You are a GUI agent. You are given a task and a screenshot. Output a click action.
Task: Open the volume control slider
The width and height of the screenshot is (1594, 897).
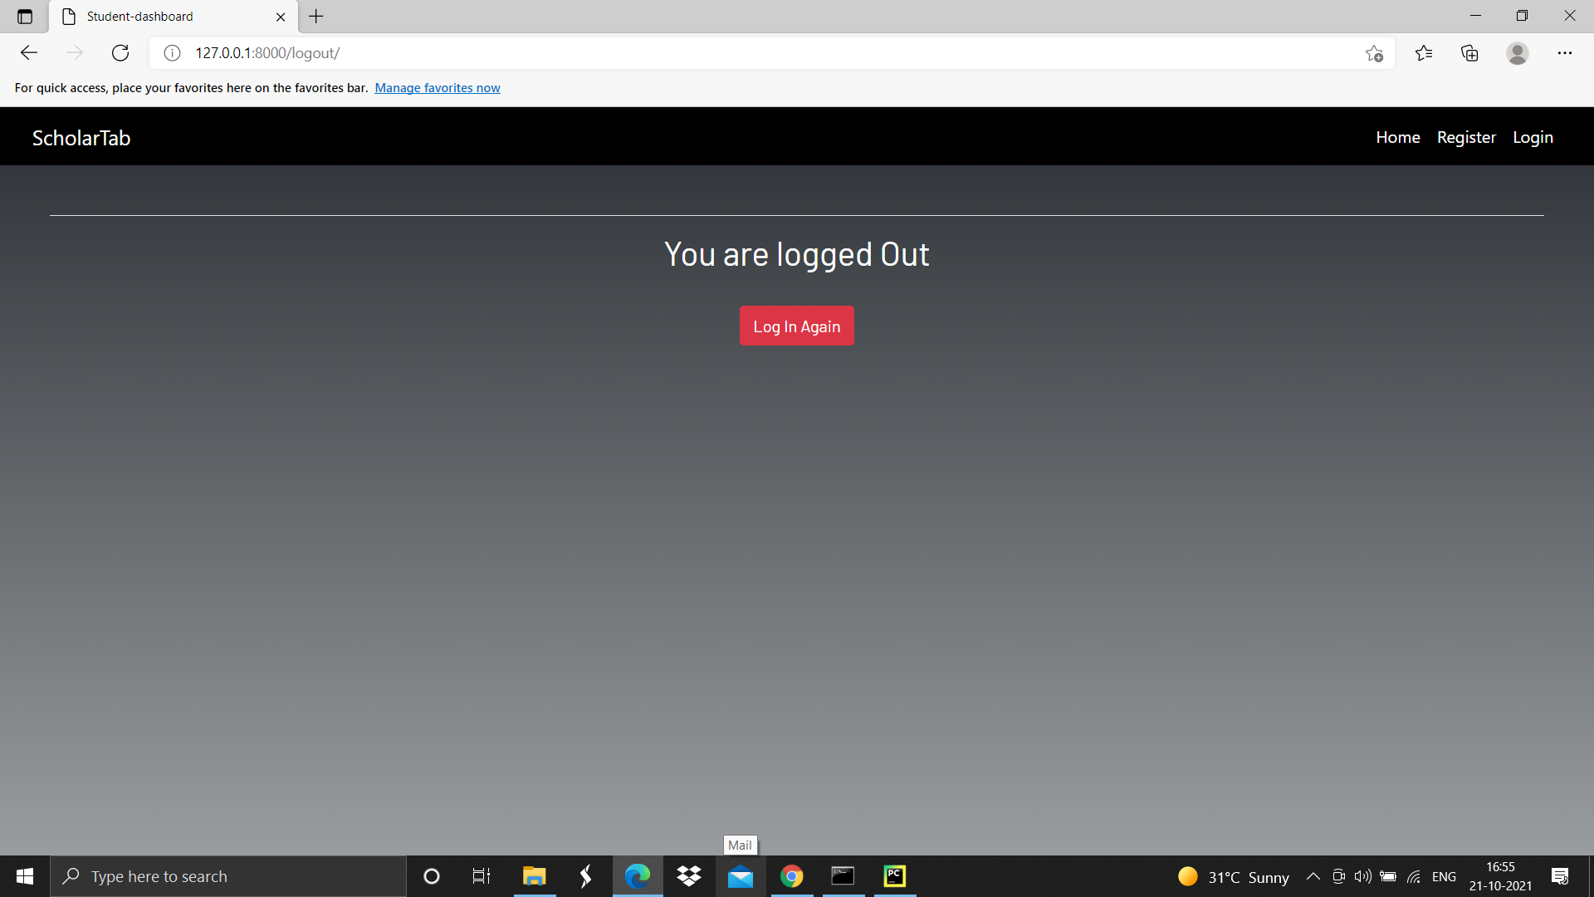[x=1364, y=876]
